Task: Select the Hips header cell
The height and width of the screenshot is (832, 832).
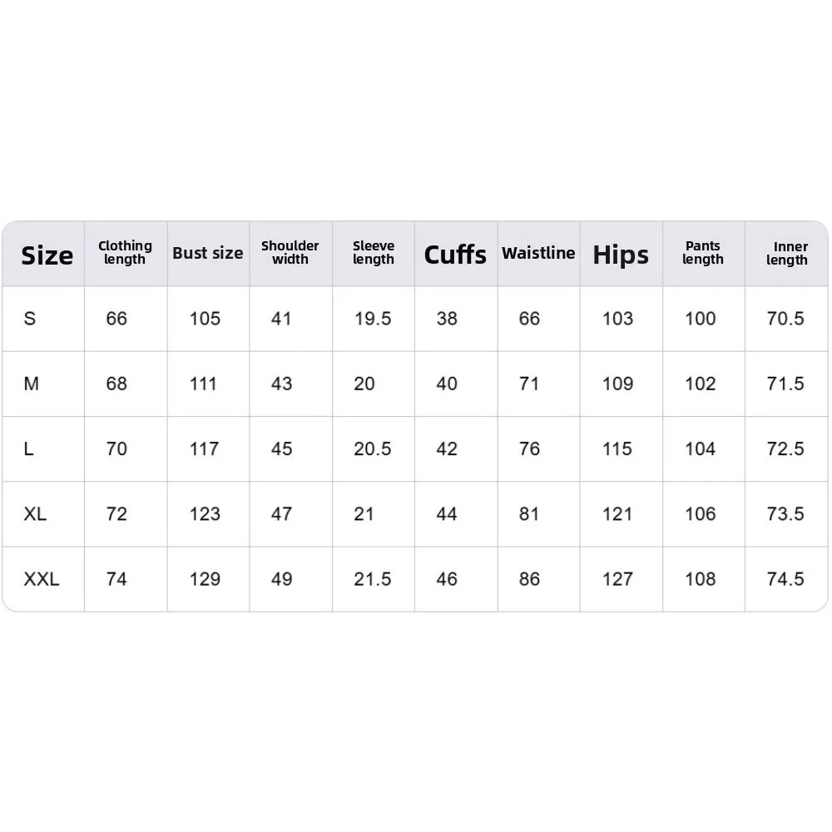Action: [621, 255]
